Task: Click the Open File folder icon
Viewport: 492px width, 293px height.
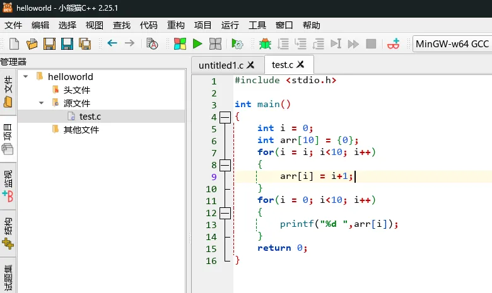Action: coord(32,43)
